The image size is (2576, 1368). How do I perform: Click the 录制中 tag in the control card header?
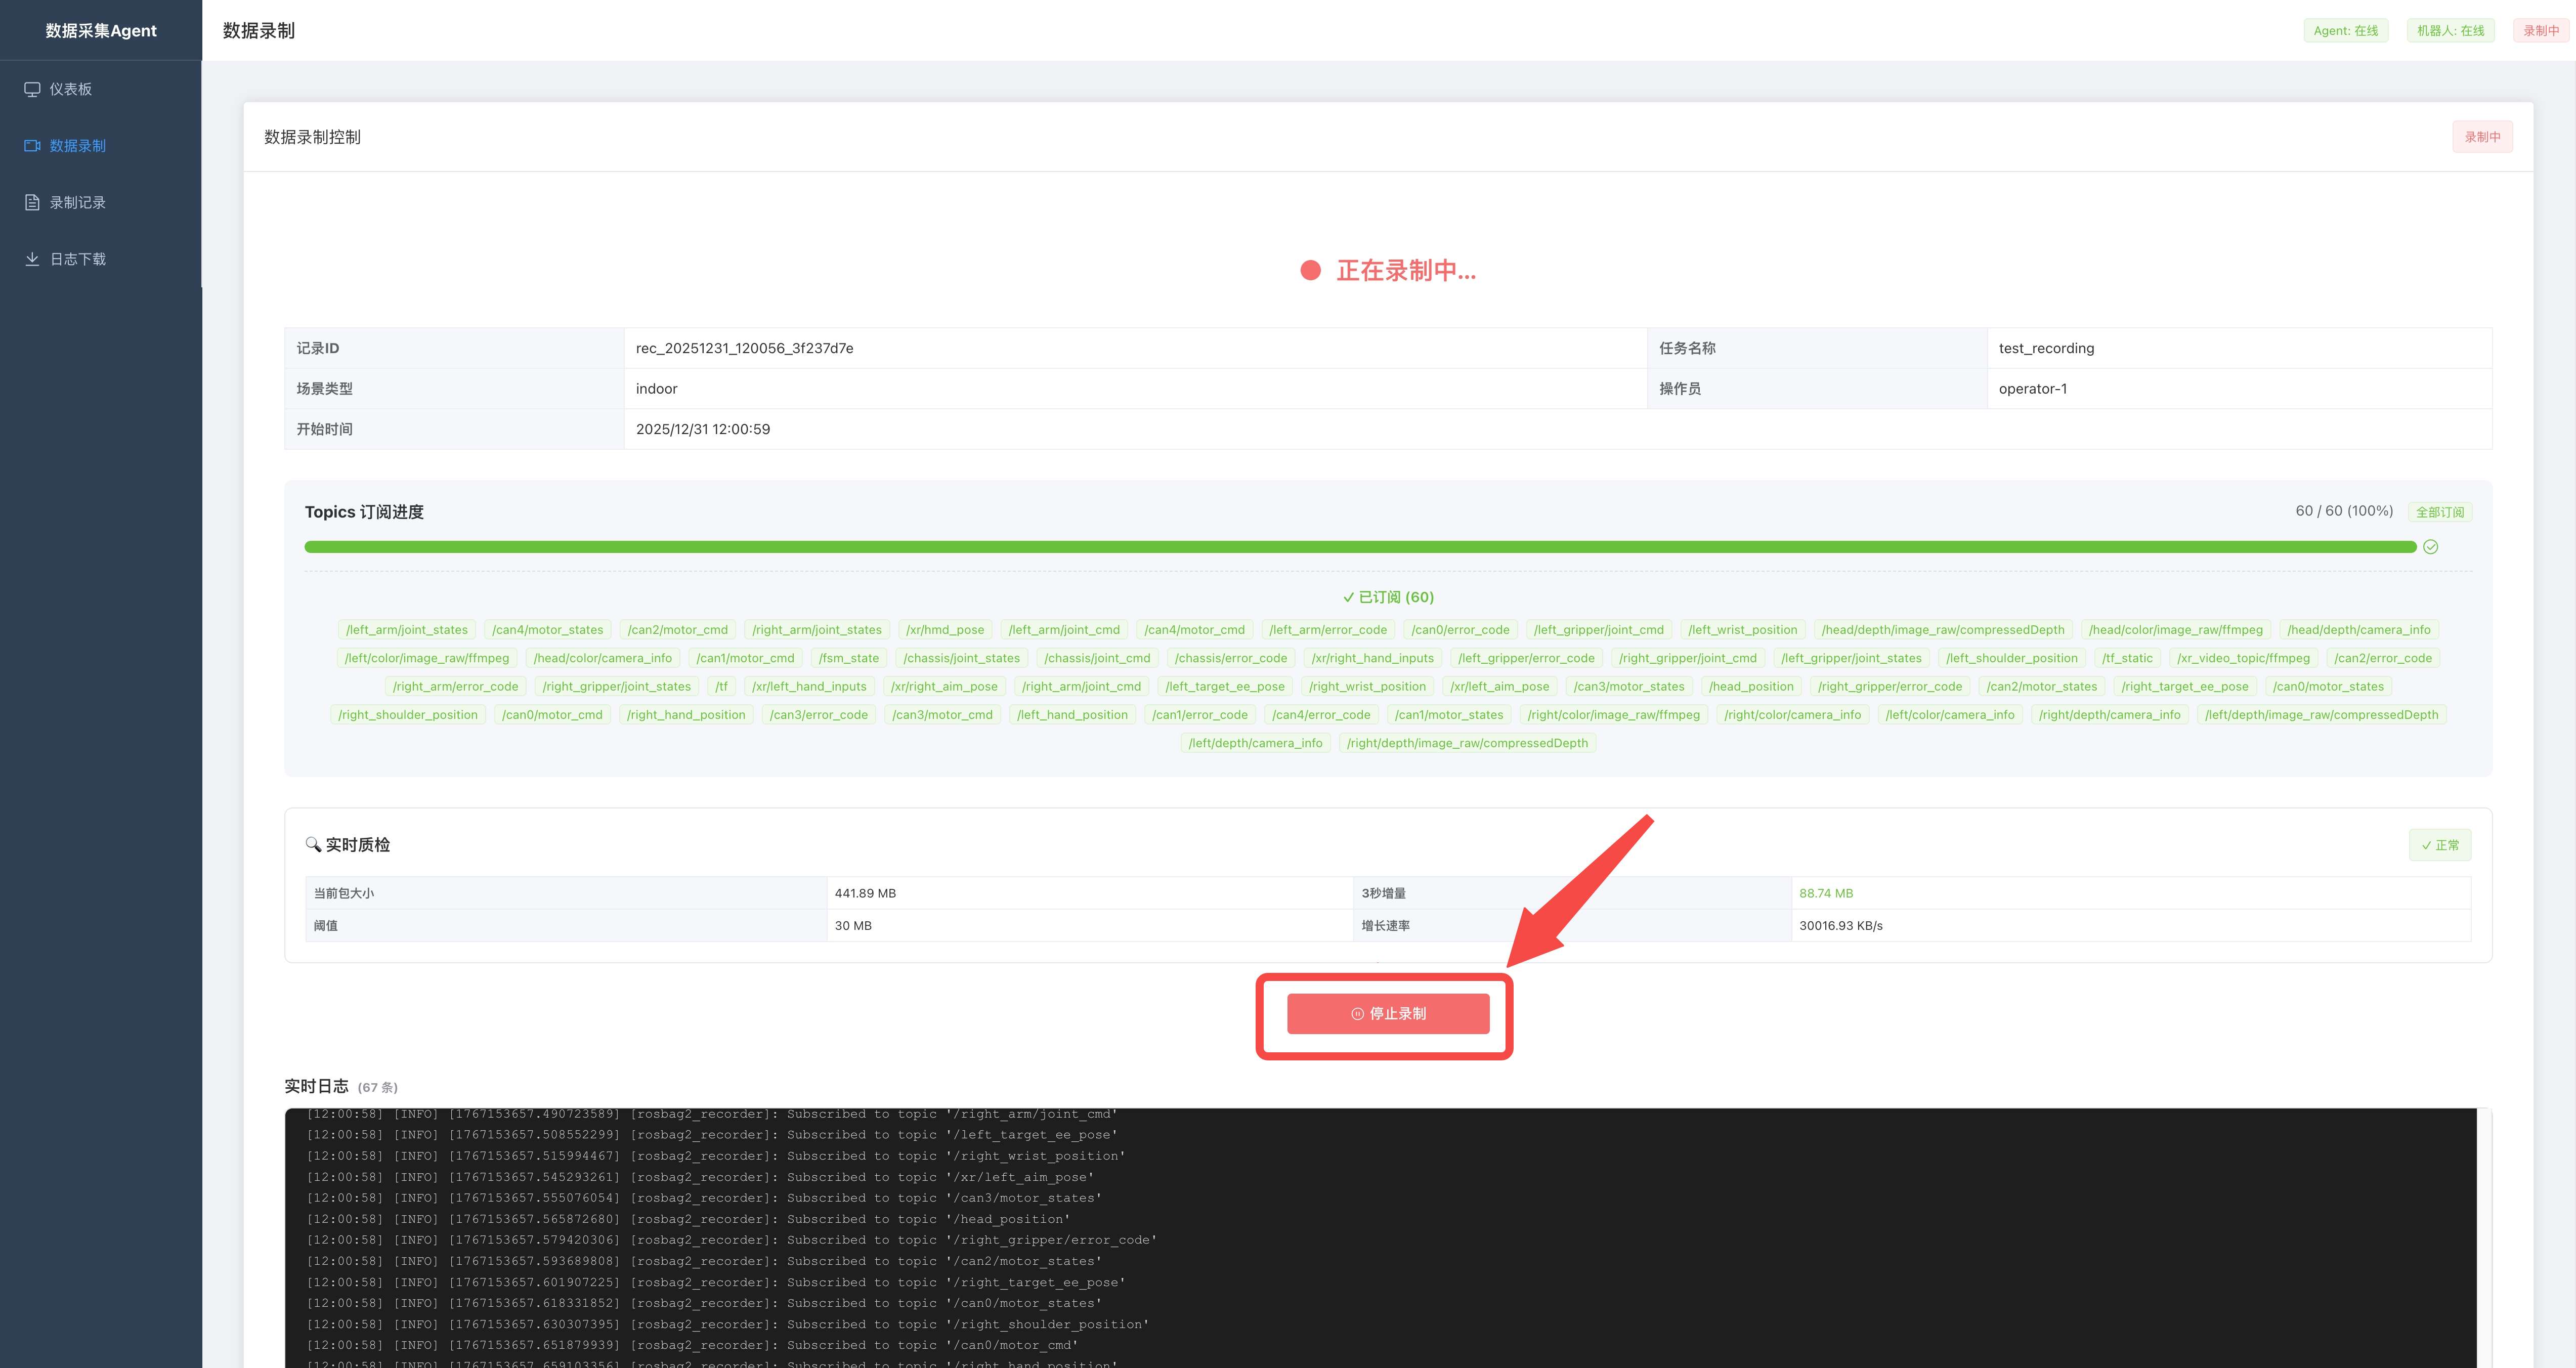tap(2482, 137)
